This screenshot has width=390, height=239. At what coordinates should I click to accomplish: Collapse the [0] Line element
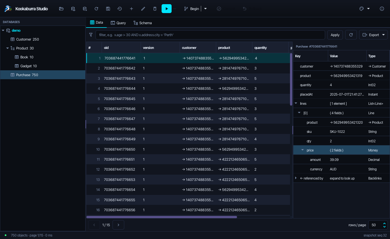pos(299,113)
